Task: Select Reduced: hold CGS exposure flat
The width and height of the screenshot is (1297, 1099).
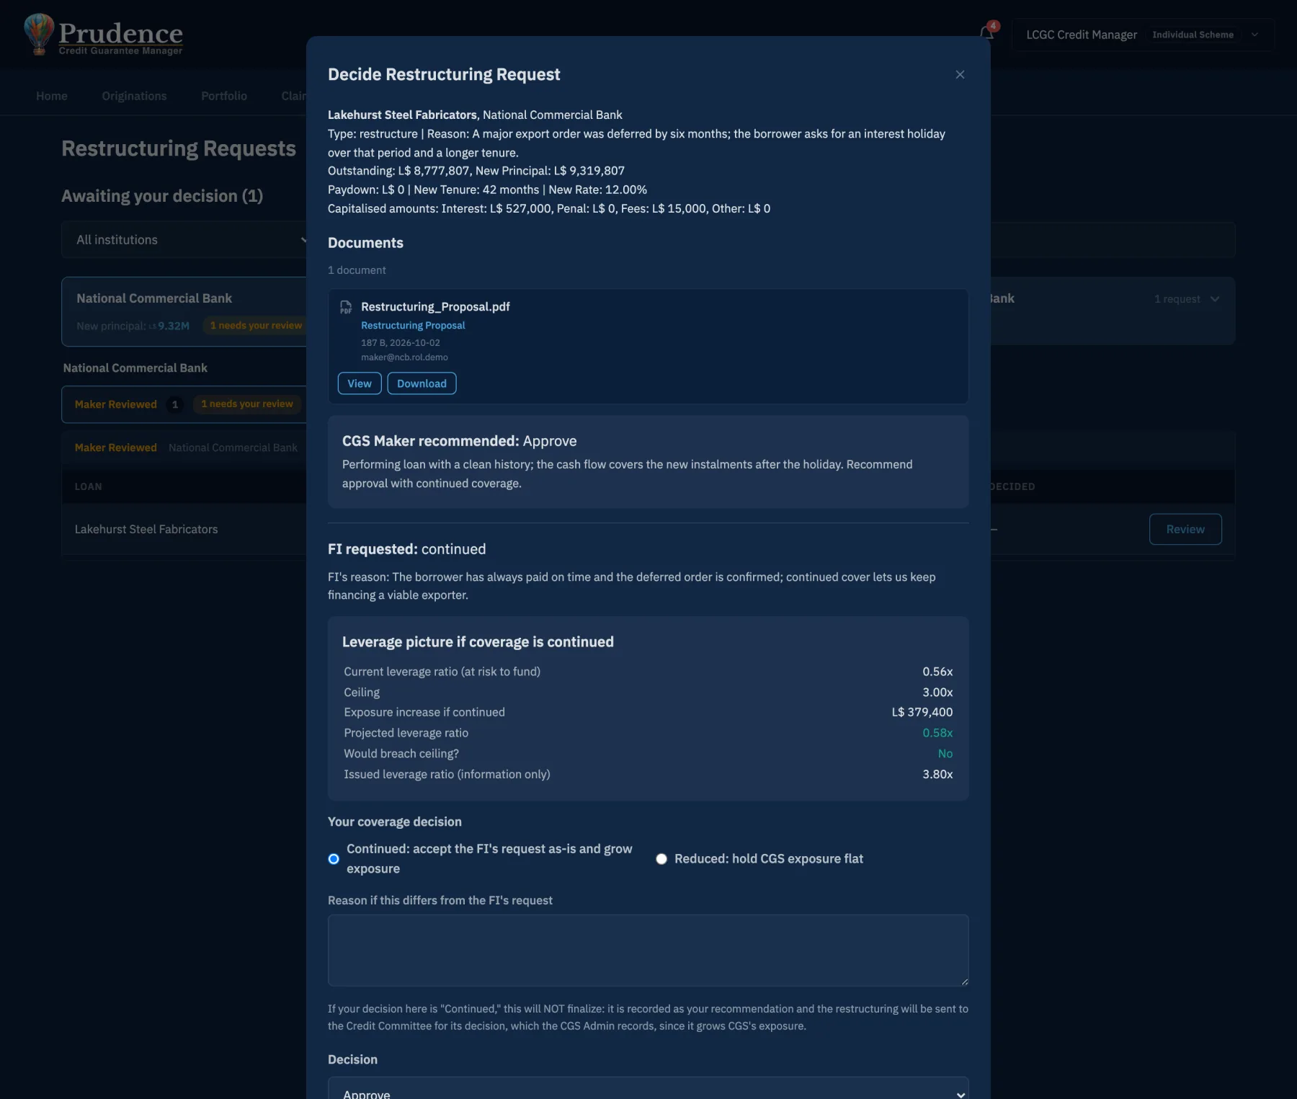Action: (661, 859)
